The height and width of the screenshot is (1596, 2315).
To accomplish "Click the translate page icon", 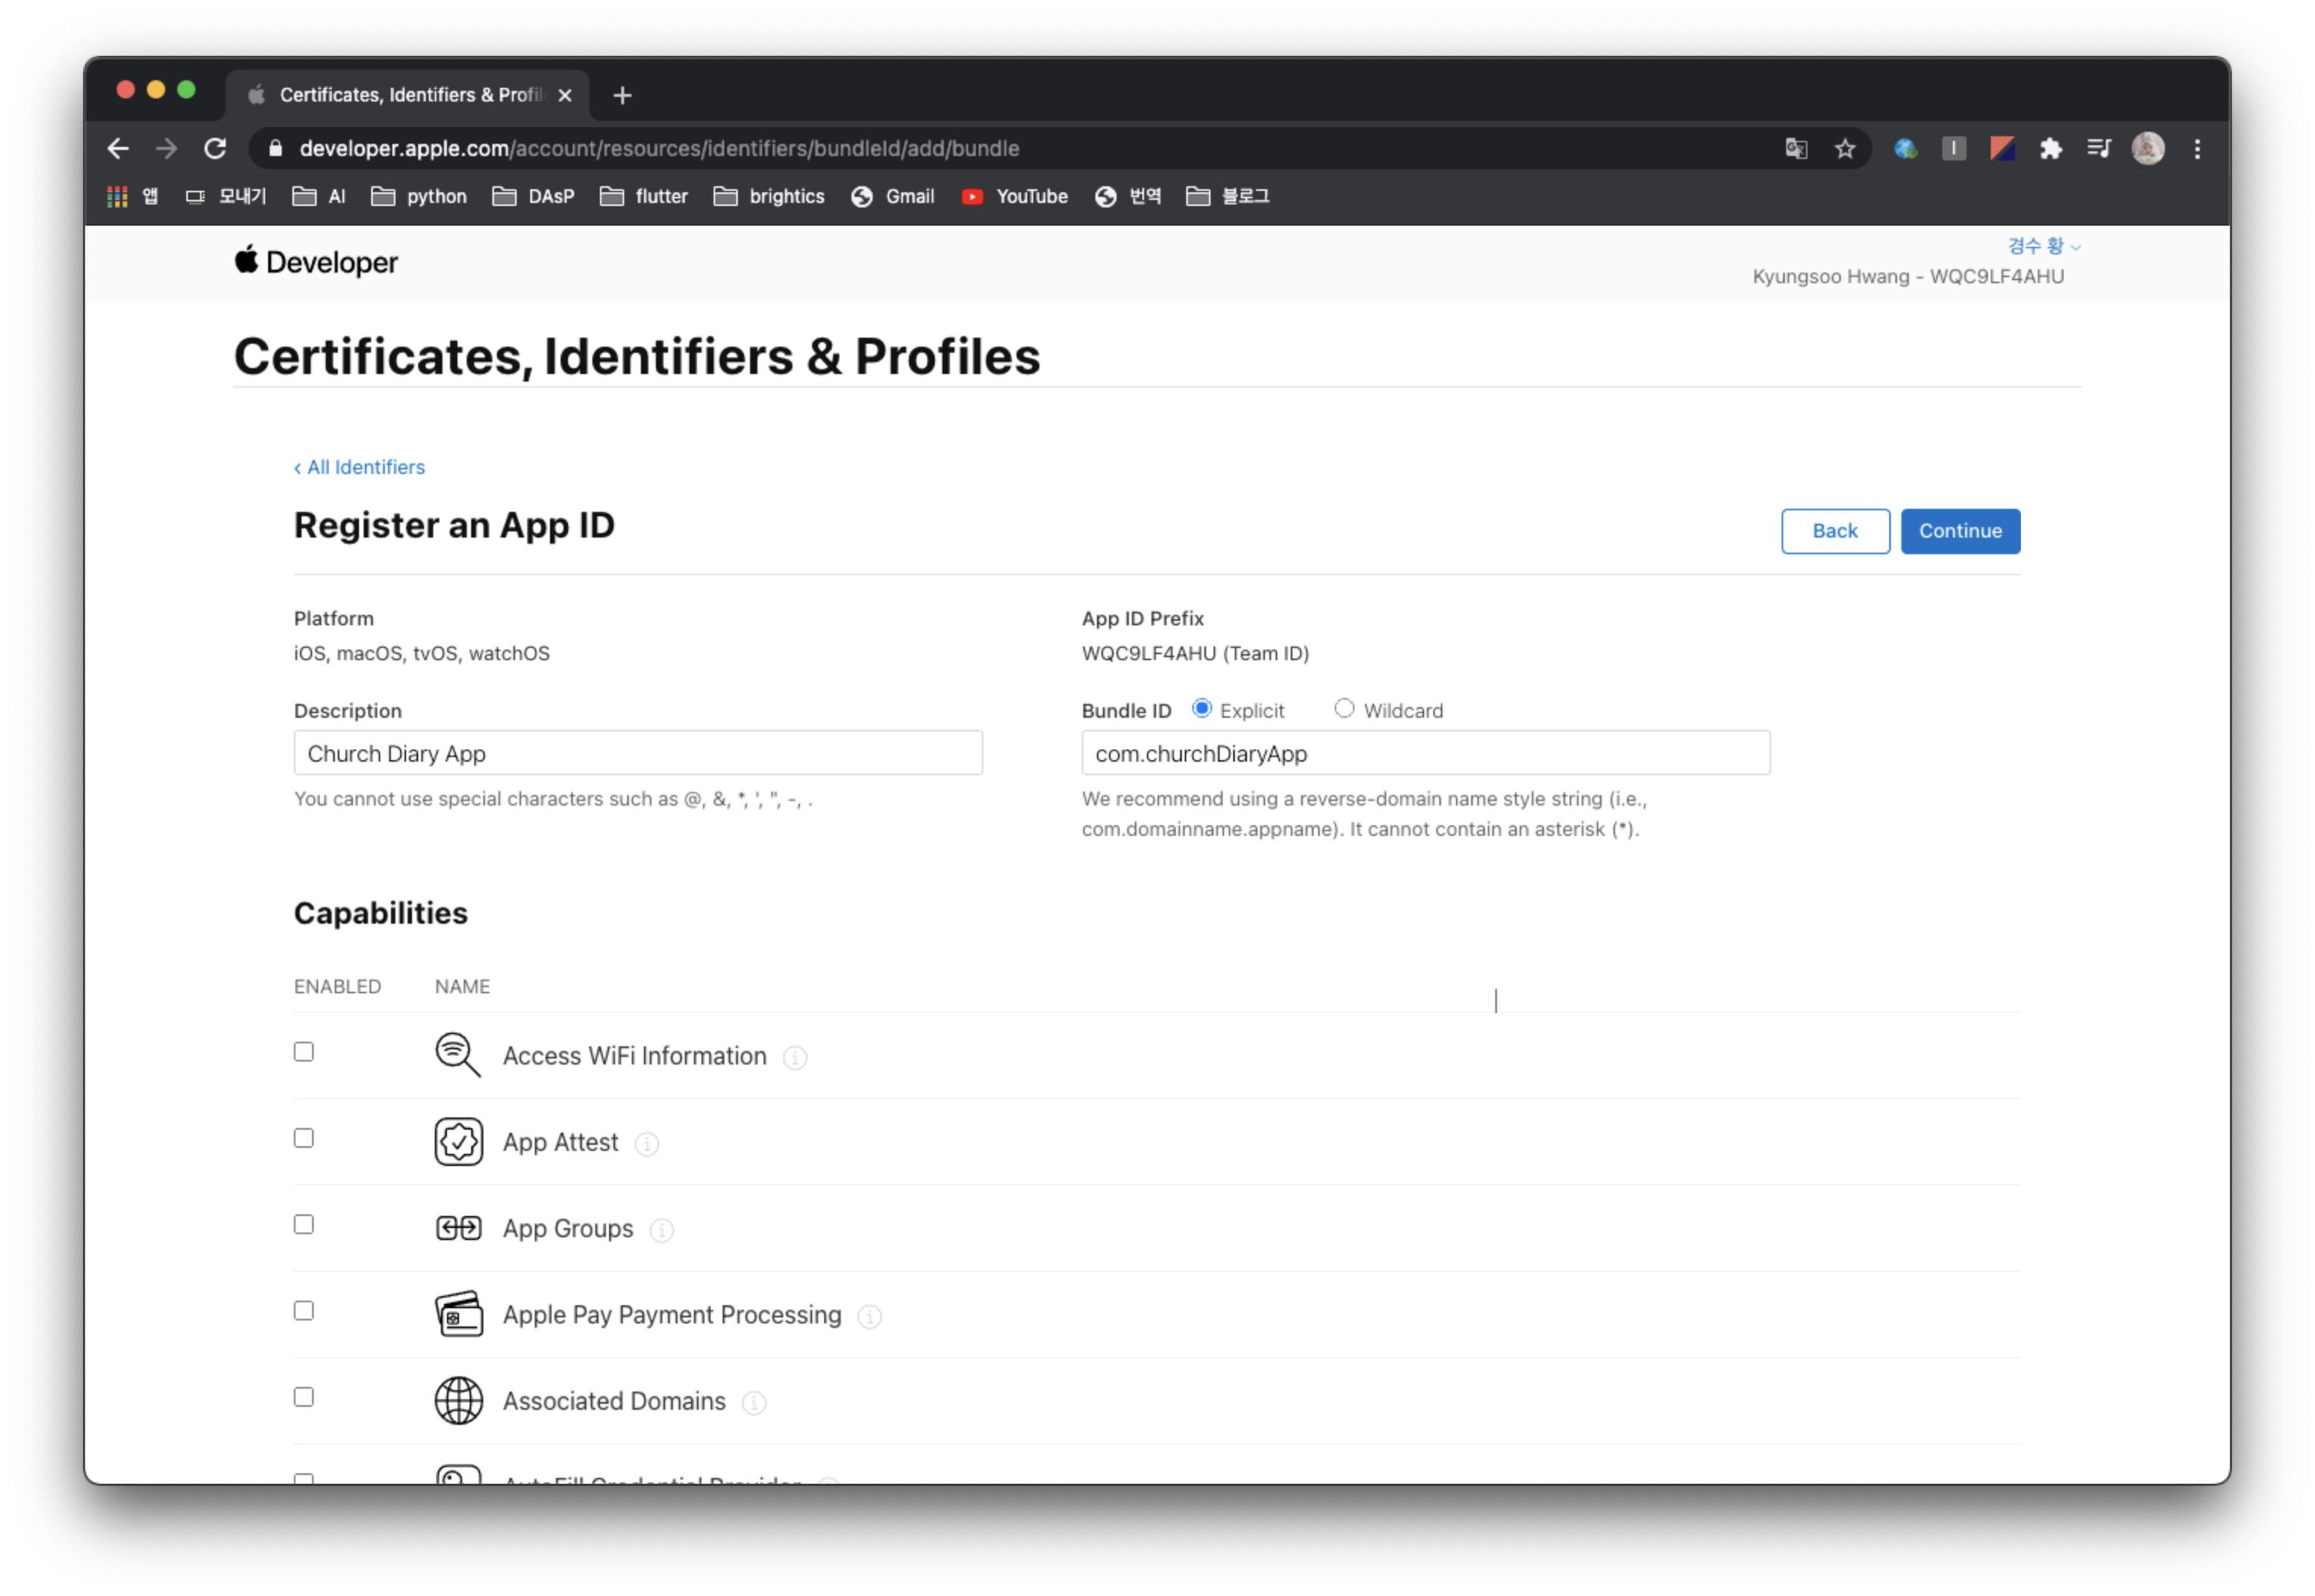I will click(1796, 149).
